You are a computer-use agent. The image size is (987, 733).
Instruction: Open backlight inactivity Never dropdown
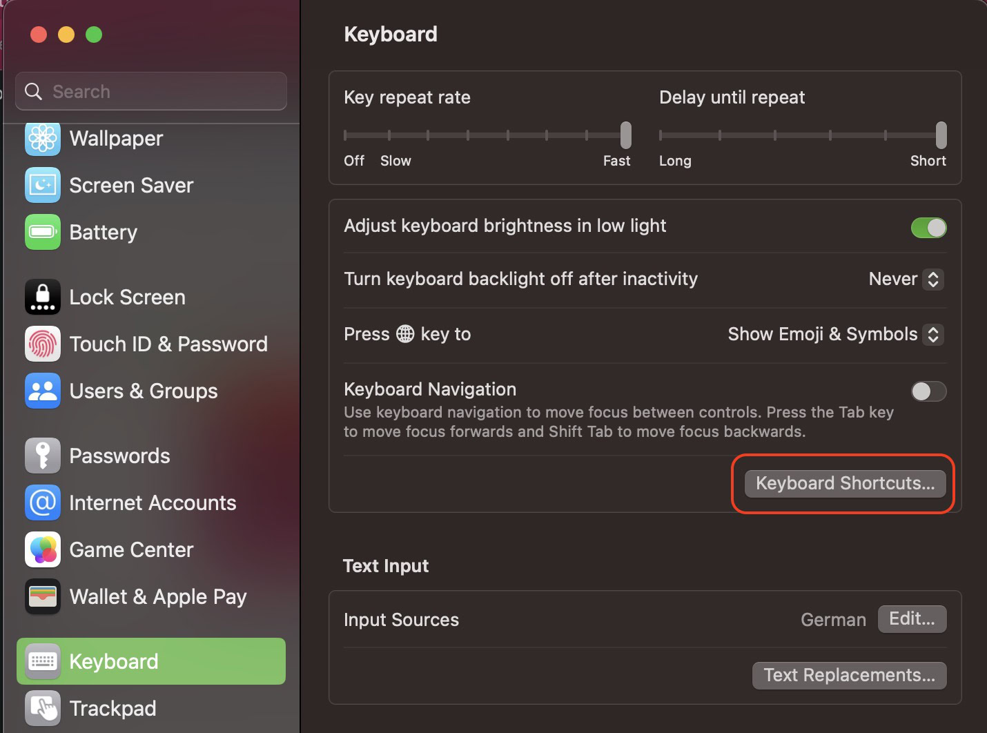point(906,279)
